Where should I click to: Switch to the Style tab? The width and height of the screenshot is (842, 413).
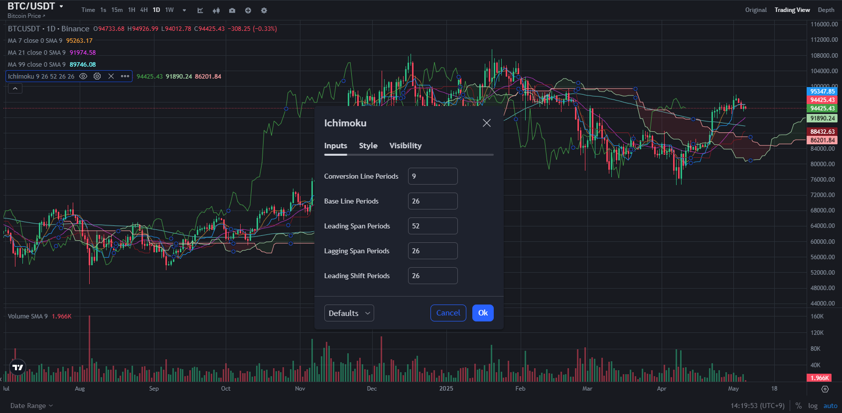click(x=368, y=146)
